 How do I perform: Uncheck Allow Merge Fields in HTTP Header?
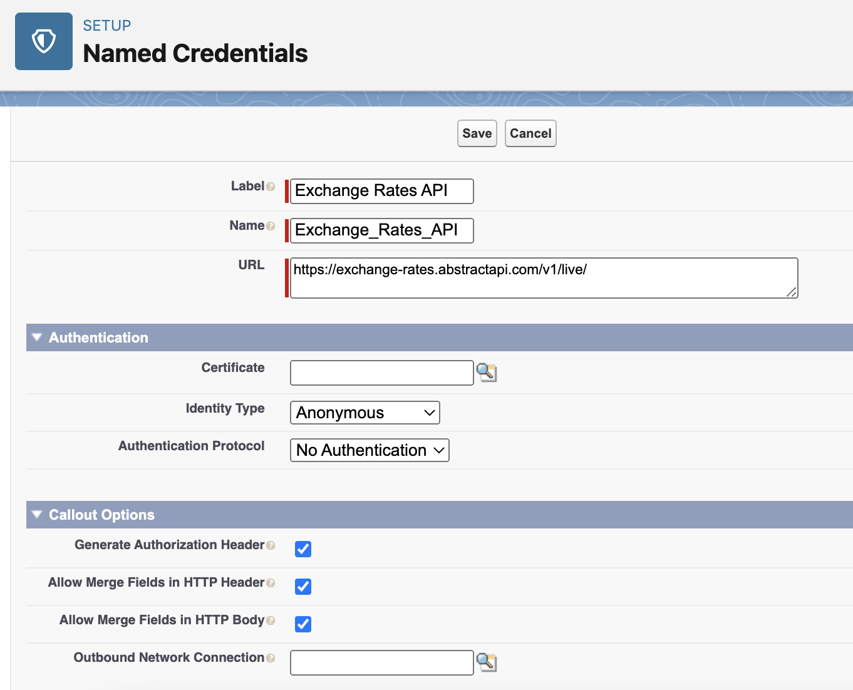pos(303,587)
